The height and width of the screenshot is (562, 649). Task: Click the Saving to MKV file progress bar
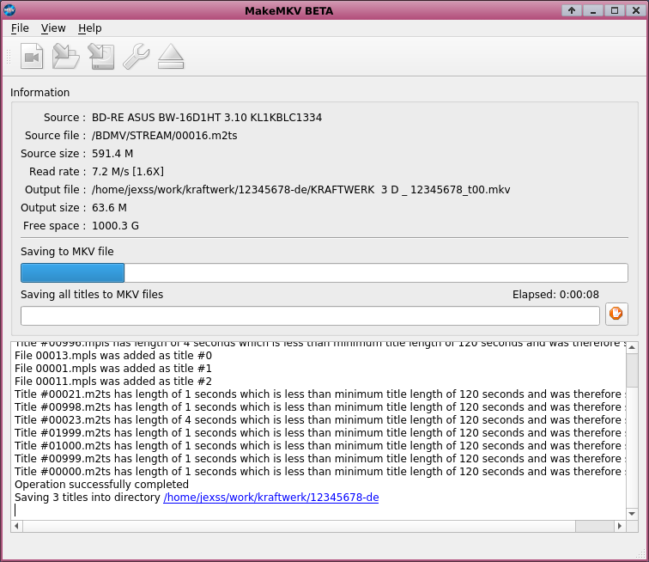324,273
